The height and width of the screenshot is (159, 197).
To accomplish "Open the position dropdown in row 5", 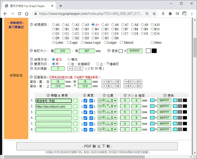I will (x=108, y=123).
